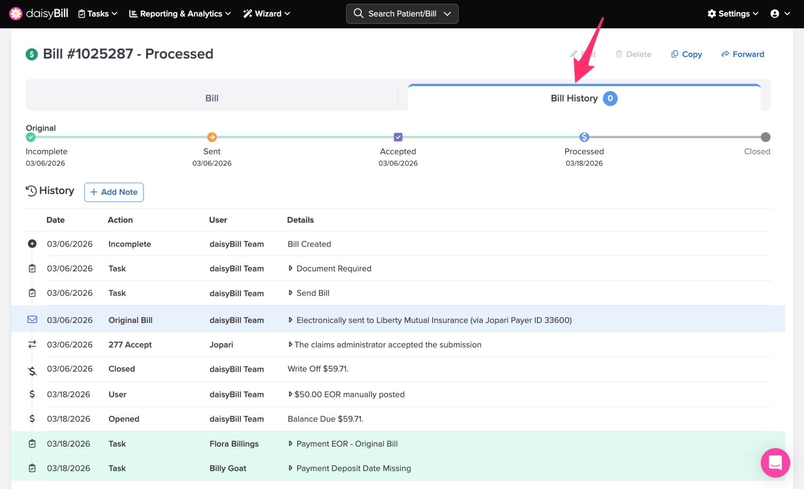Image resolution: width=804 pixels, height=489 pixels.
Task: Click the user account avatar icon
Action: point(774,14)
